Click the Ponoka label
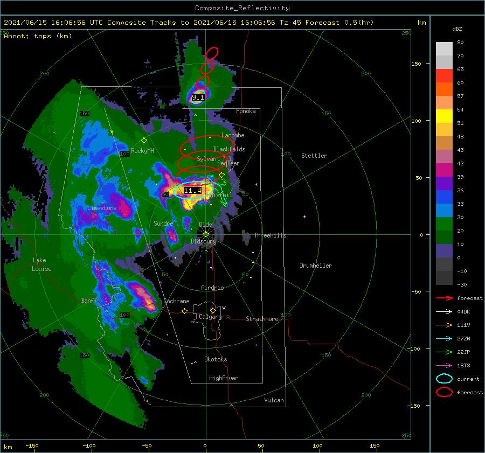 (246, 111)
